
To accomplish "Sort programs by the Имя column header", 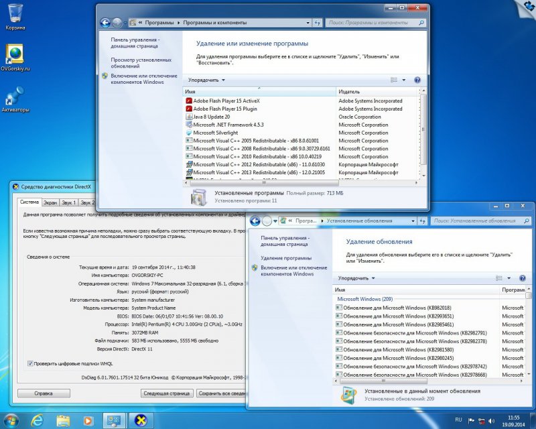I will click(259, 92).
